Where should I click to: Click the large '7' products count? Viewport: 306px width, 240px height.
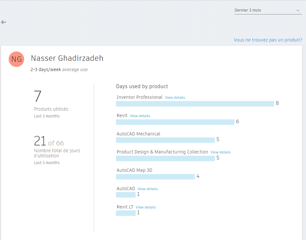(x=37, y=96)
